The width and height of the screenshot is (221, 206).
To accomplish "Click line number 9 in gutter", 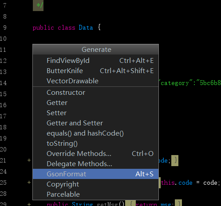I will click(x=5, y=27).
